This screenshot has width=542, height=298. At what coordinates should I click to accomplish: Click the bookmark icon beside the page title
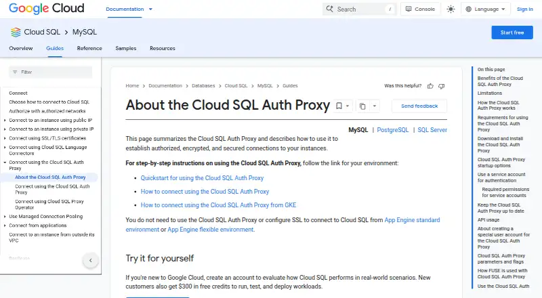click(339, 106)
